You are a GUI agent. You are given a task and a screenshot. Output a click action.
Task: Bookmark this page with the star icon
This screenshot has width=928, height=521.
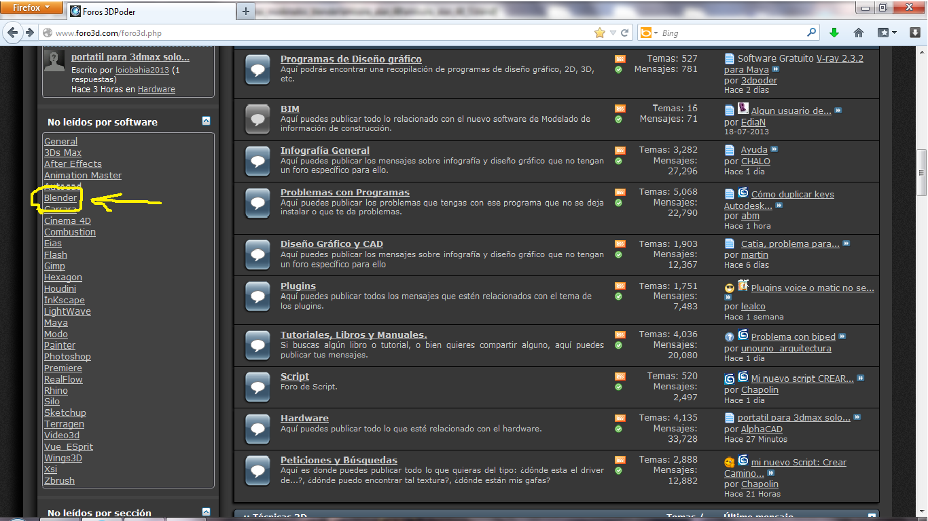[599, 33]
